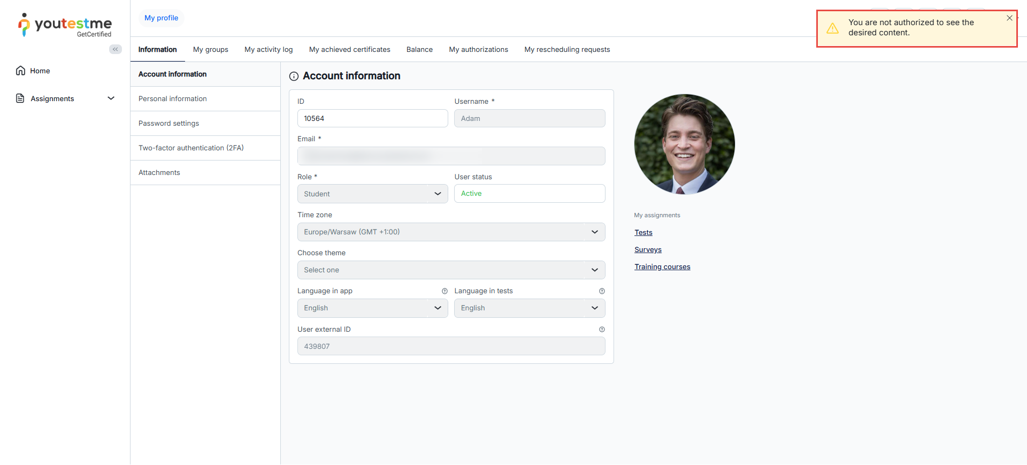Open the Training courses link
The image size is (1027, 465).
[662, 267]
